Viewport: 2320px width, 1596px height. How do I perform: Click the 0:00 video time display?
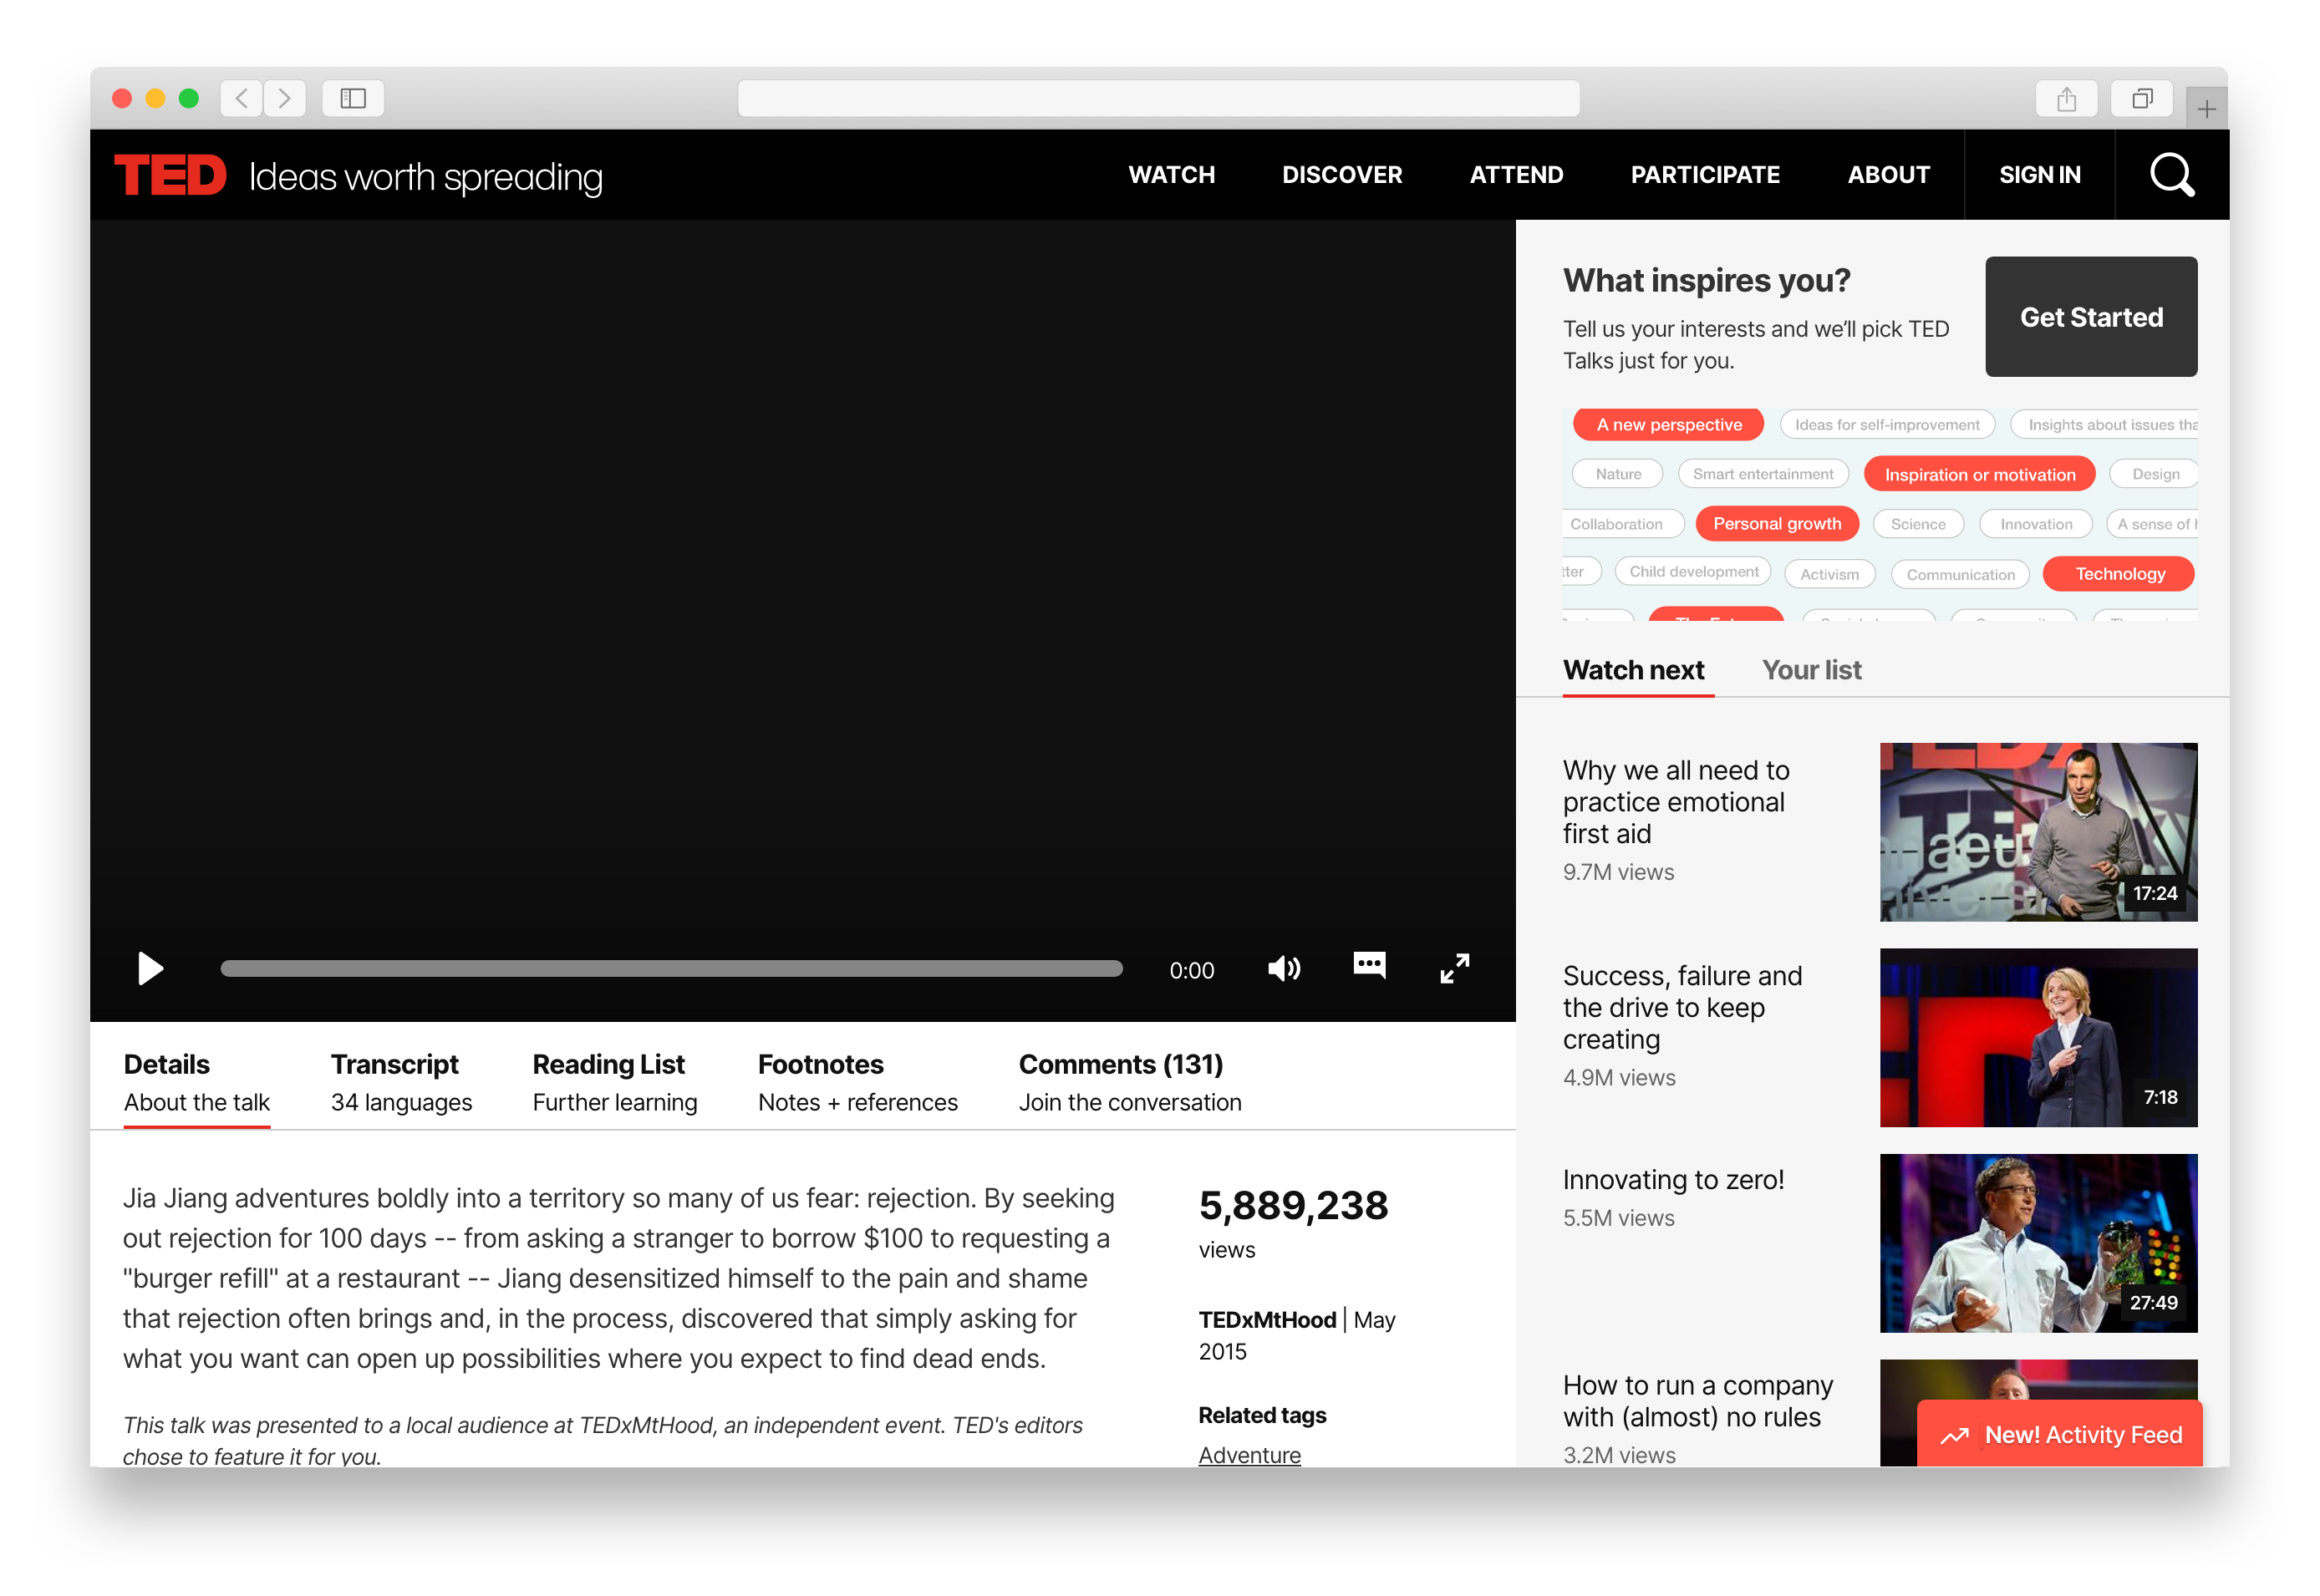[x=1190, y=970]
